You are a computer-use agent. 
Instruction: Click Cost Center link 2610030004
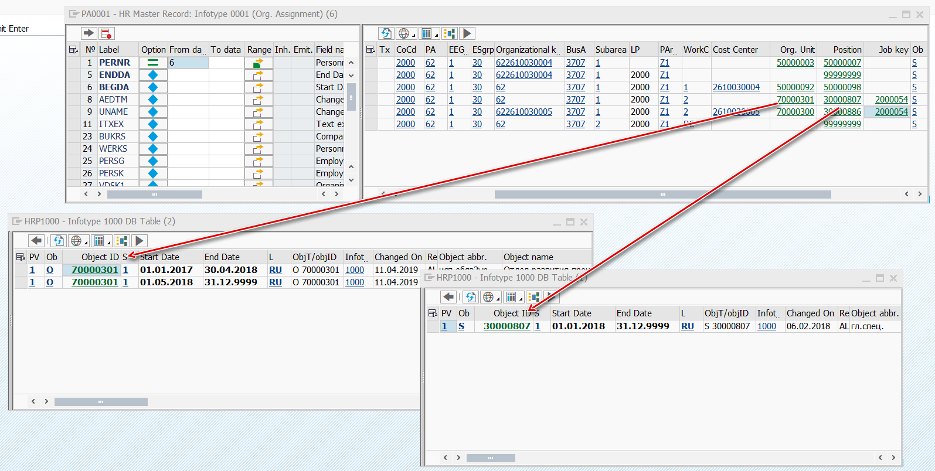click(x=736, y=87)
